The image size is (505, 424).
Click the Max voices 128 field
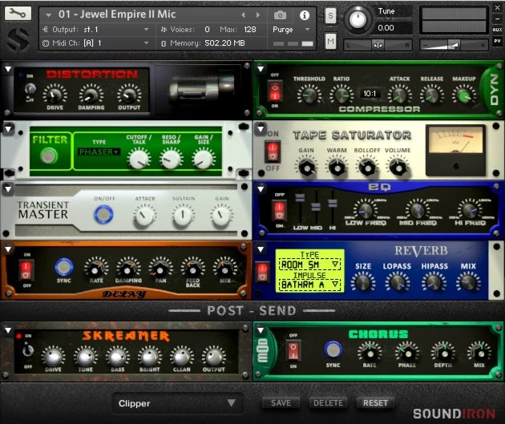tap(250, 30)
